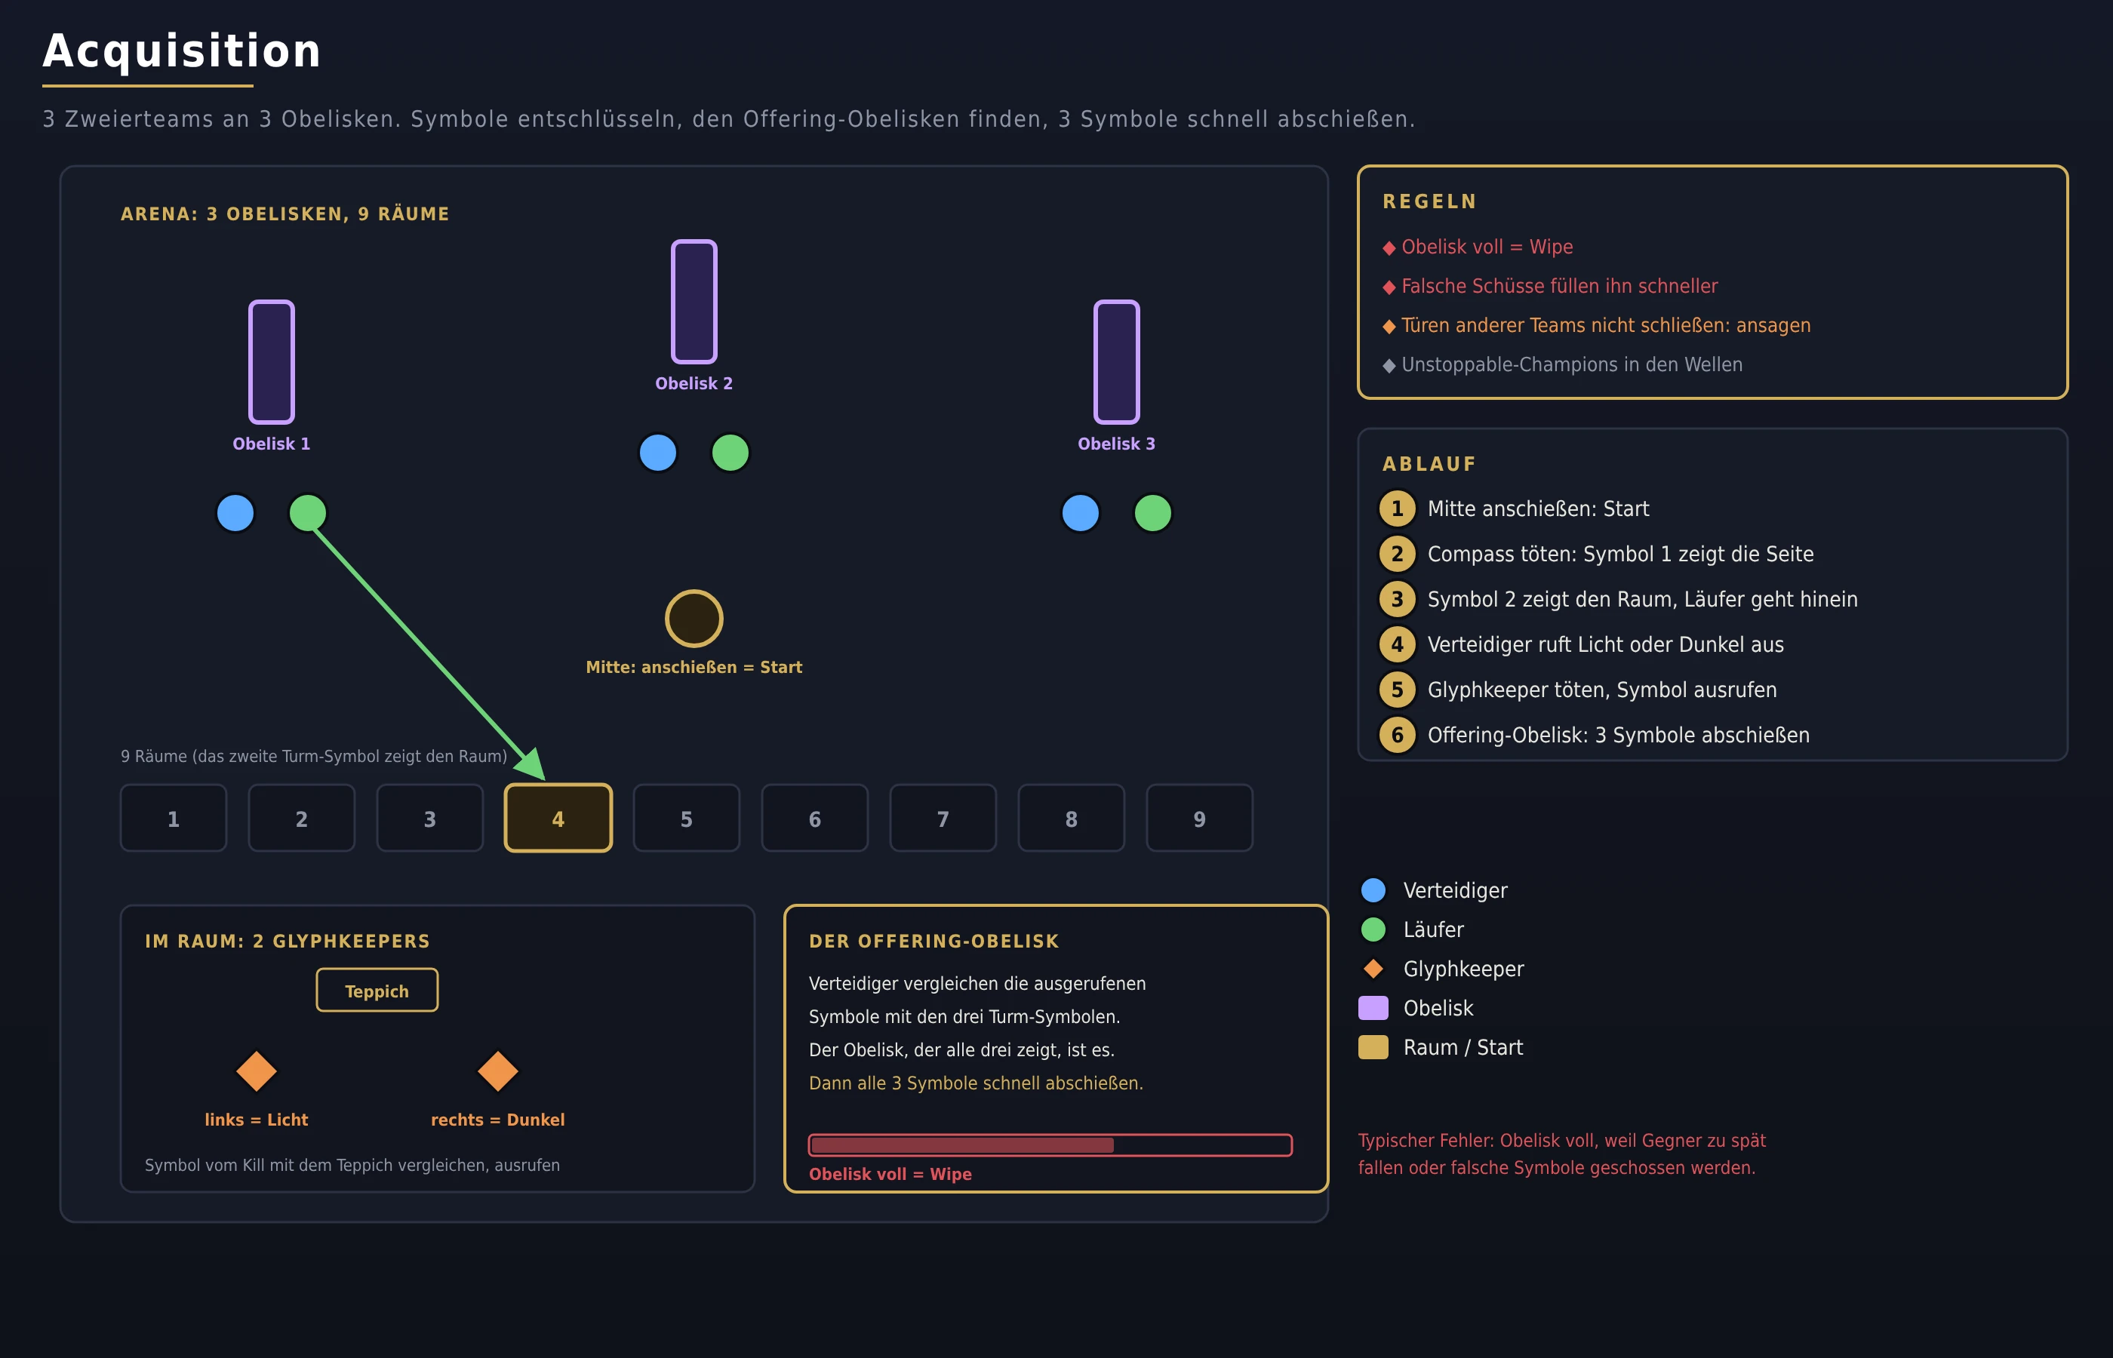Click 'Compass töten: Symbol 1 zeigt die Seite'
The width and height of the screenshot is (2113, 1358).
click(1620, 555)
